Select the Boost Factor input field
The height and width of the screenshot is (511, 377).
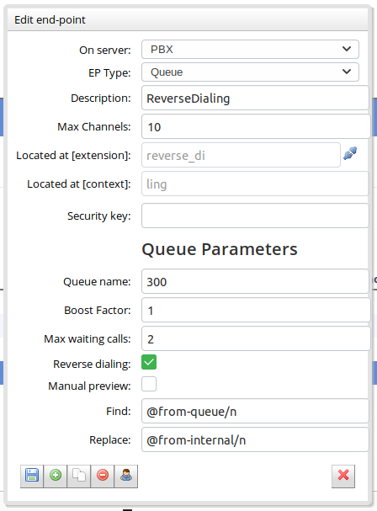(x=256, y=310)
